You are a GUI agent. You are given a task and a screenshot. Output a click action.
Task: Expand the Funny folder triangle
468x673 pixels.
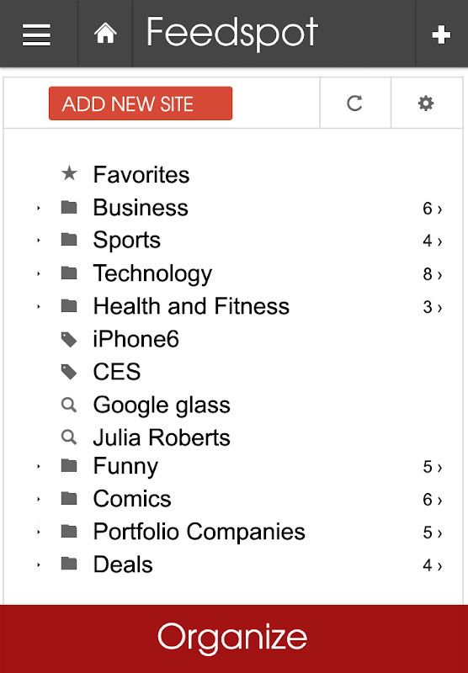pyautogui.click(x=39, y=466)
